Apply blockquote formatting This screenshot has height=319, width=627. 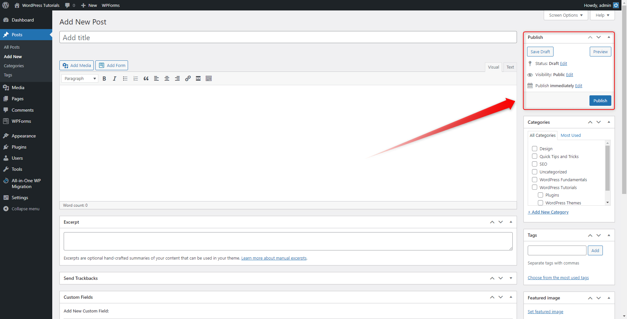click(x=146, y=78)
